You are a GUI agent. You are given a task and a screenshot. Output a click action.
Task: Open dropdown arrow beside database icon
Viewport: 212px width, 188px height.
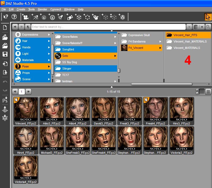pyautogui.click(x=202, y=27)
